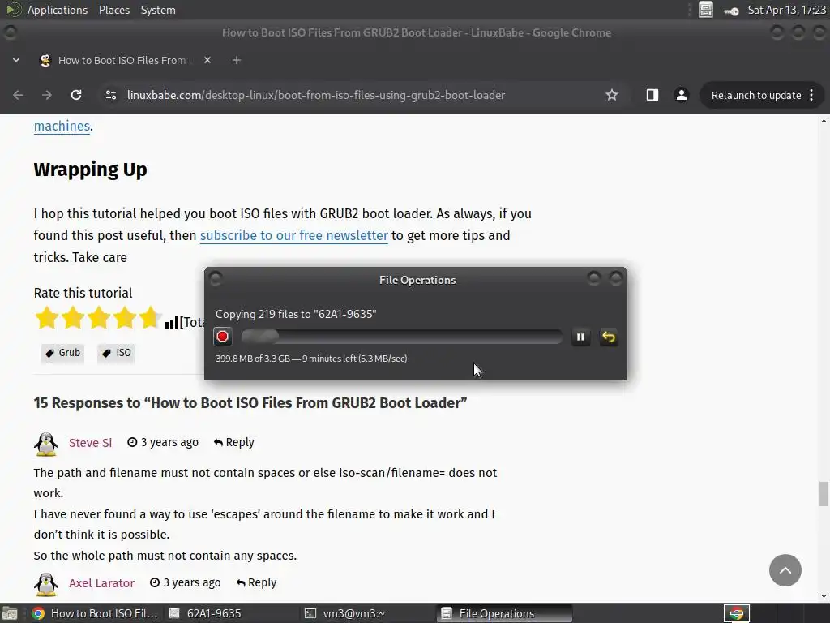Reply to Steve Si's comment
Screen dimensions: 830x623
pyautogui.click(x=234, y=442)
